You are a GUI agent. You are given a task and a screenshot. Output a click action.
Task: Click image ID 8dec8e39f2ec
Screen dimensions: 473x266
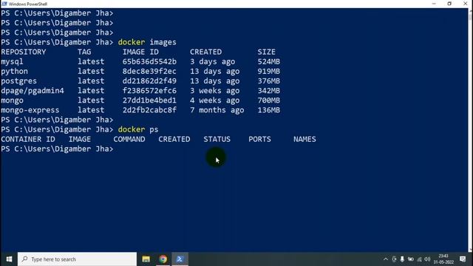[149, 71]
